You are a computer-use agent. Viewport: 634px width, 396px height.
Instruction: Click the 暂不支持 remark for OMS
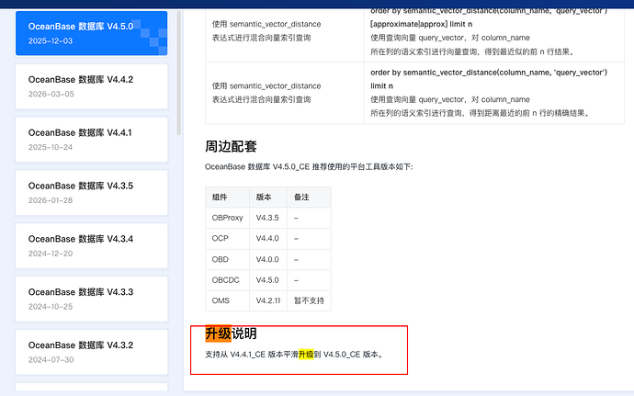coord(308,300)
